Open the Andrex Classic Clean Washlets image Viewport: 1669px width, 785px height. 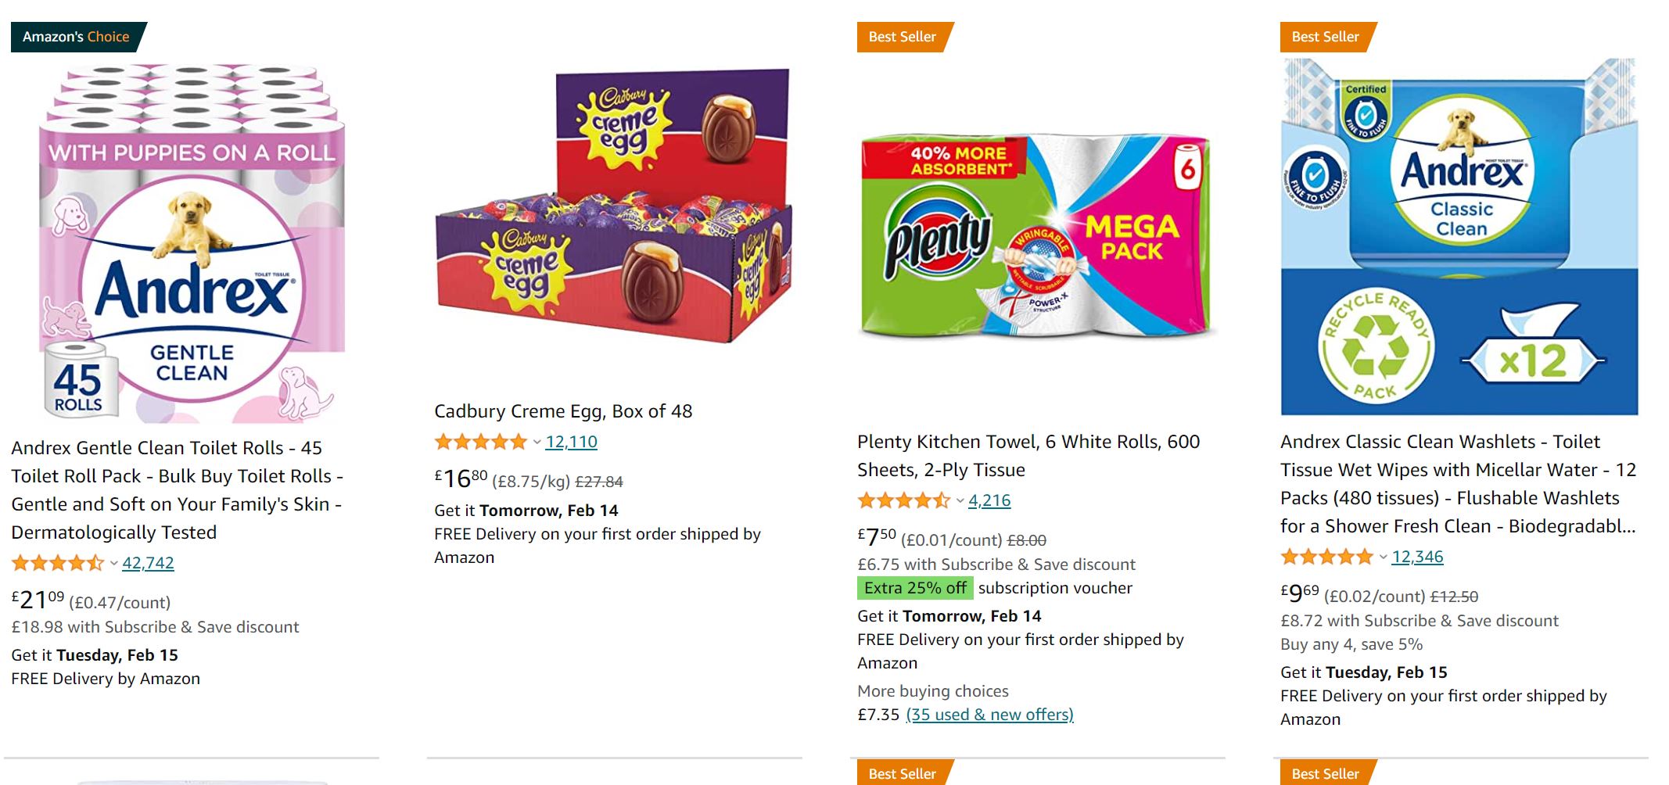(x=1459, y=236)
